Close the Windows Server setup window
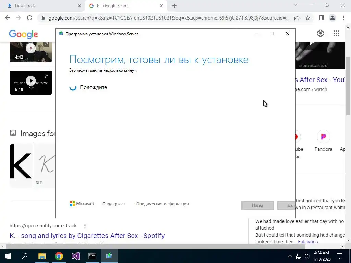This screenshot has height=263, width=351. click(x=288, y=34)
